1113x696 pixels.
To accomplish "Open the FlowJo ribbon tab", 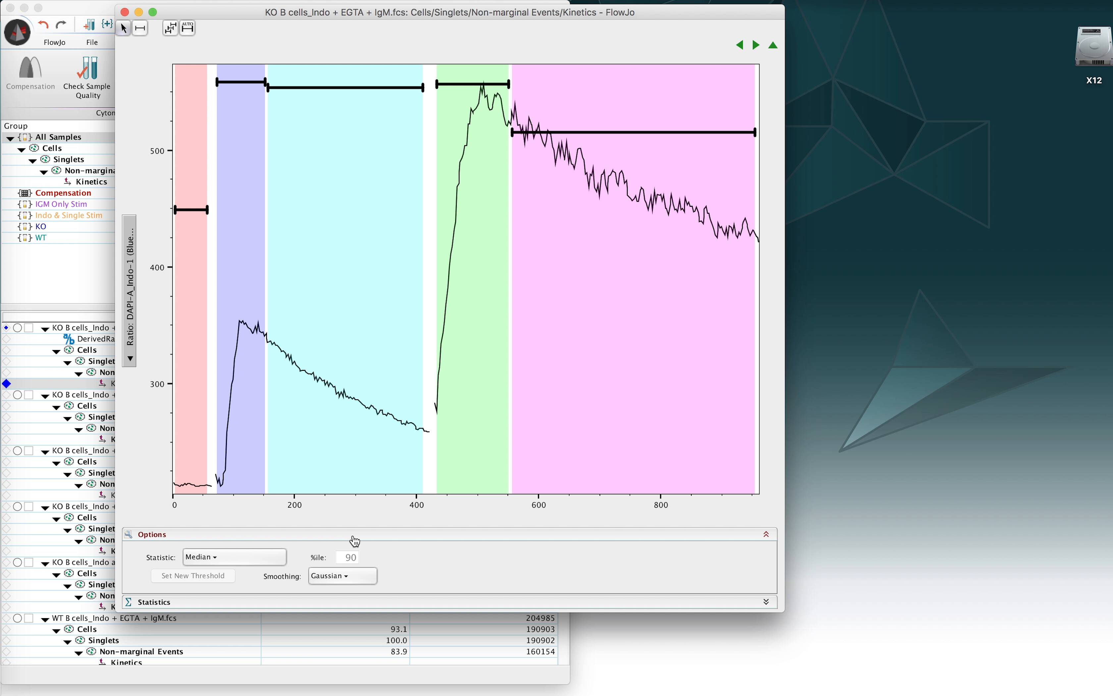I will tap(54, 42).
